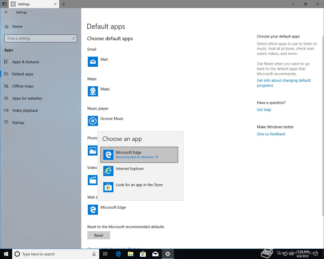Close the Settings tab

pos(55,4)
